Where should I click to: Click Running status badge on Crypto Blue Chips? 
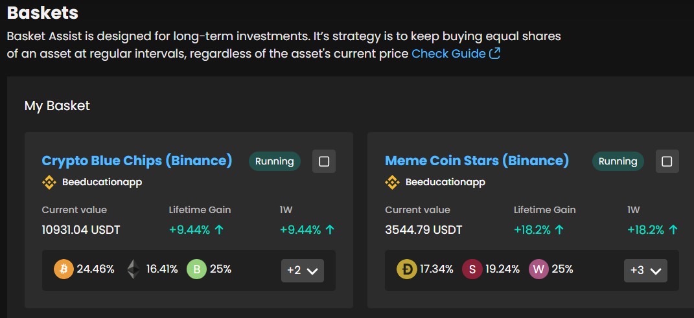[x=275, y=161]
